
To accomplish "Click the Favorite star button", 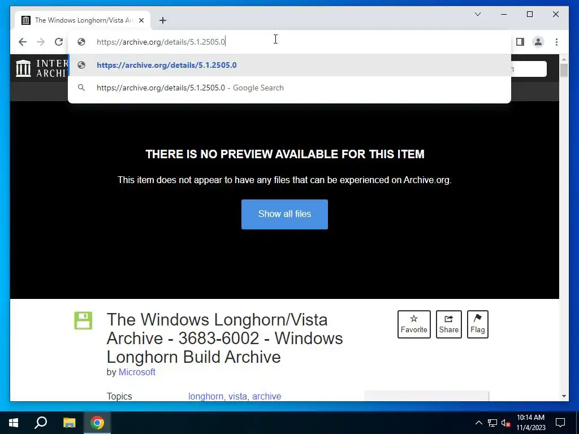I will point(414,324).
